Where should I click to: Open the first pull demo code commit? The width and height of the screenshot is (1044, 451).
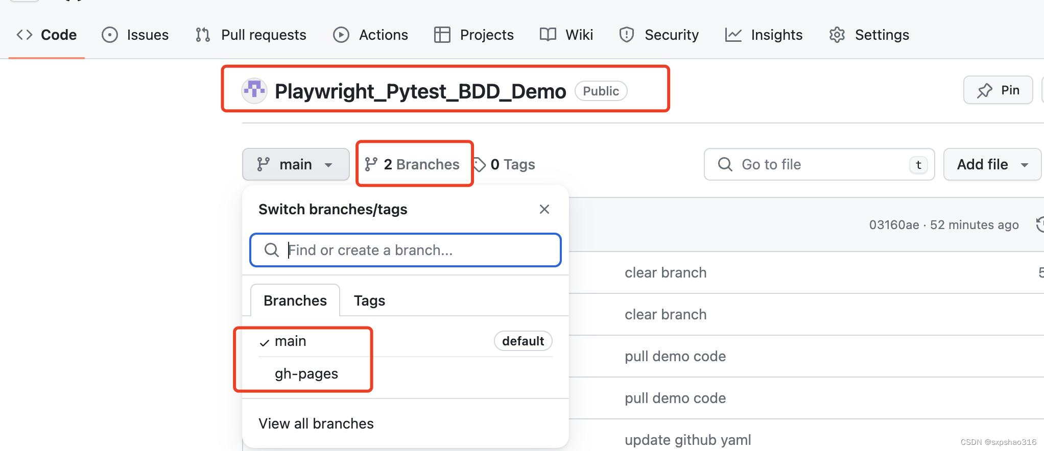click(675, 356)
